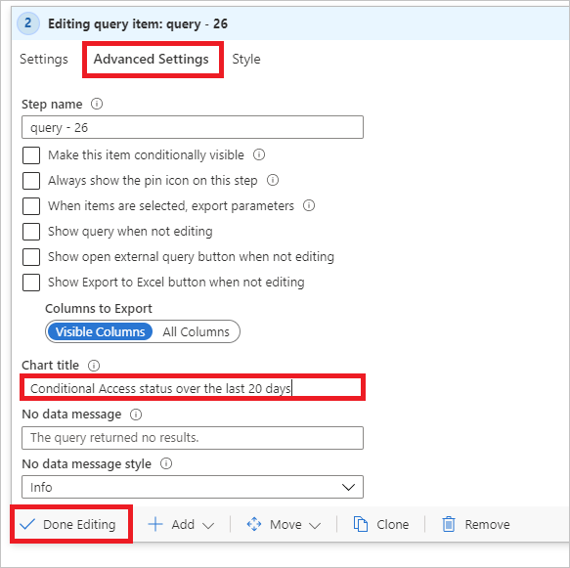Click info icon next to export parameters
570x568 pixels.
309,205
